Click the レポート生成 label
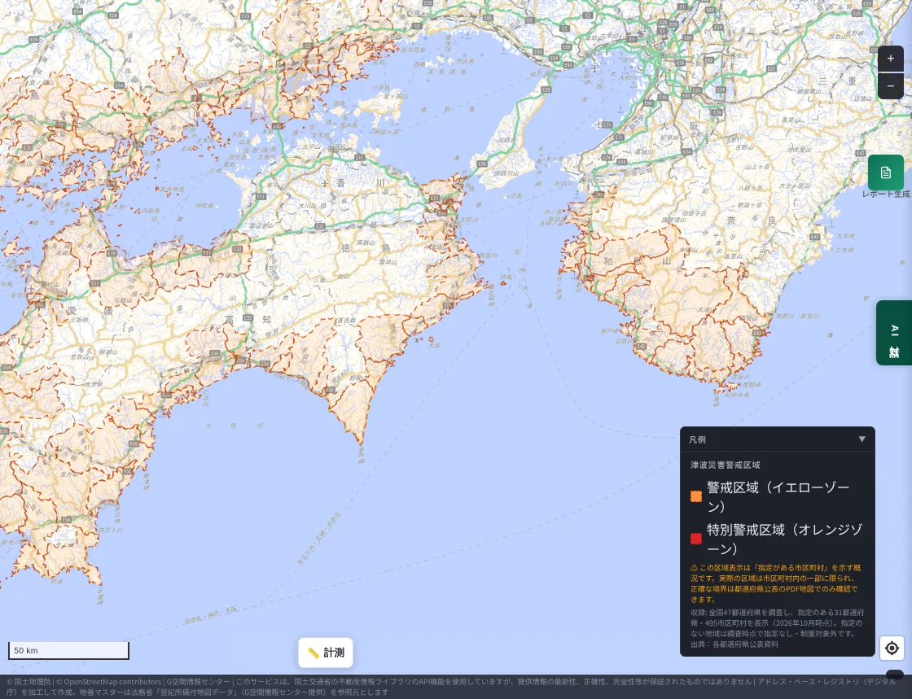This screenshot has height=699, width=912. (x=886, y=194)
